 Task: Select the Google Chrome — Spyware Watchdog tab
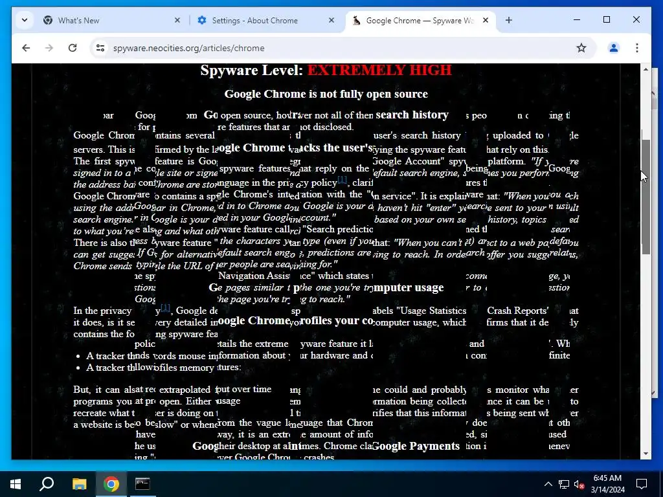pyautogui.click(x=421, y=20)
